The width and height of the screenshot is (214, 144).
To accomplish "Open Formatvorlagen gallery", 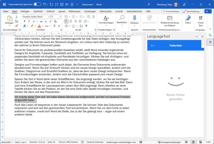I will pos(106,20).
